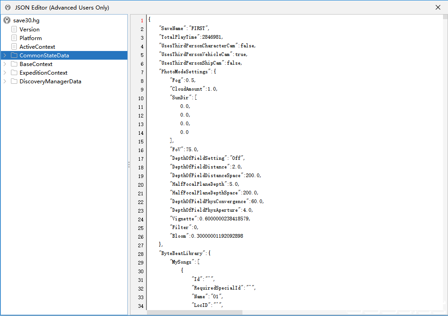The width and height of the screenshot is (448, 316).
Task: Click the horizontal scrollbar thumb in editor
Action: (195, 312)
